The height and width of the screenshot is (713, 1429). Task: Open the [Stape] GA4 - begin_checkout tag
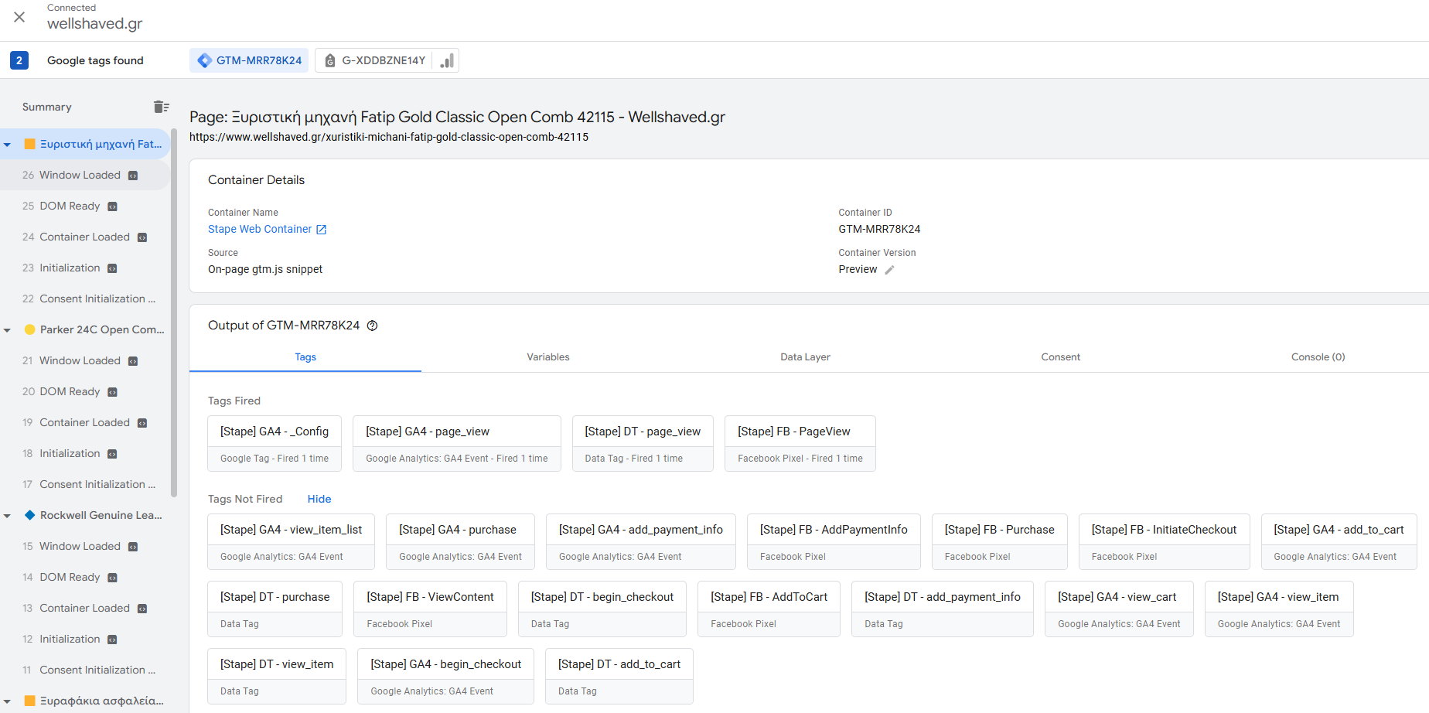(445, 677)
